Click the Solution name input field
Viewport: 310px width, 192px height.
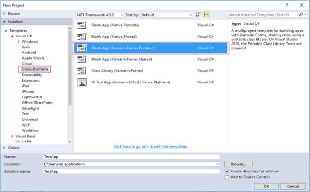[x=131, y=171]
